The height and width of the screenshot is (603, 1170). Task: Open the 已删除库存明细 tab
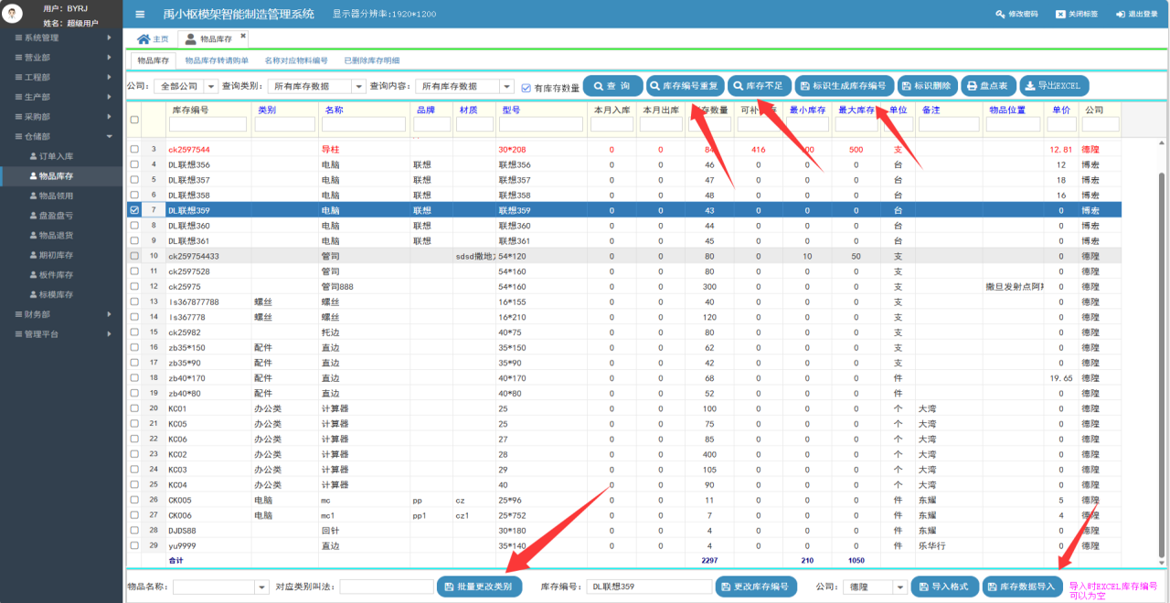point(371,60)
